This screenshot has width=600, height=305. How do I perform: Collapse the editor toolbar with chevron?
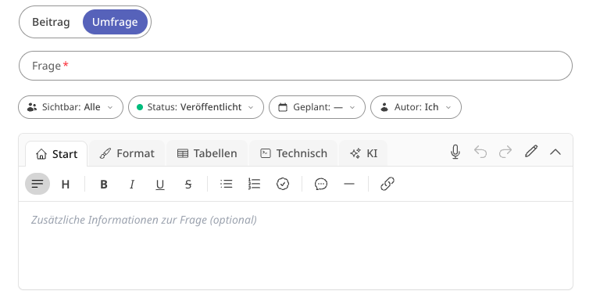click(x=555, y=152)
